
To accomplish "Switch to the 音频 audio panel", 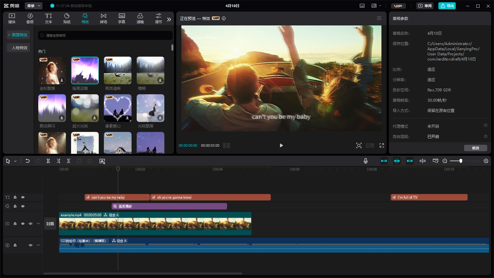I will click(30, 18).
